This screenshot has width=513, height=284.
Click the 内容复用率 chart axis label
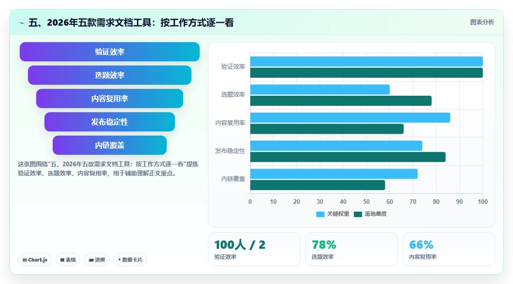tap(230, 123)
